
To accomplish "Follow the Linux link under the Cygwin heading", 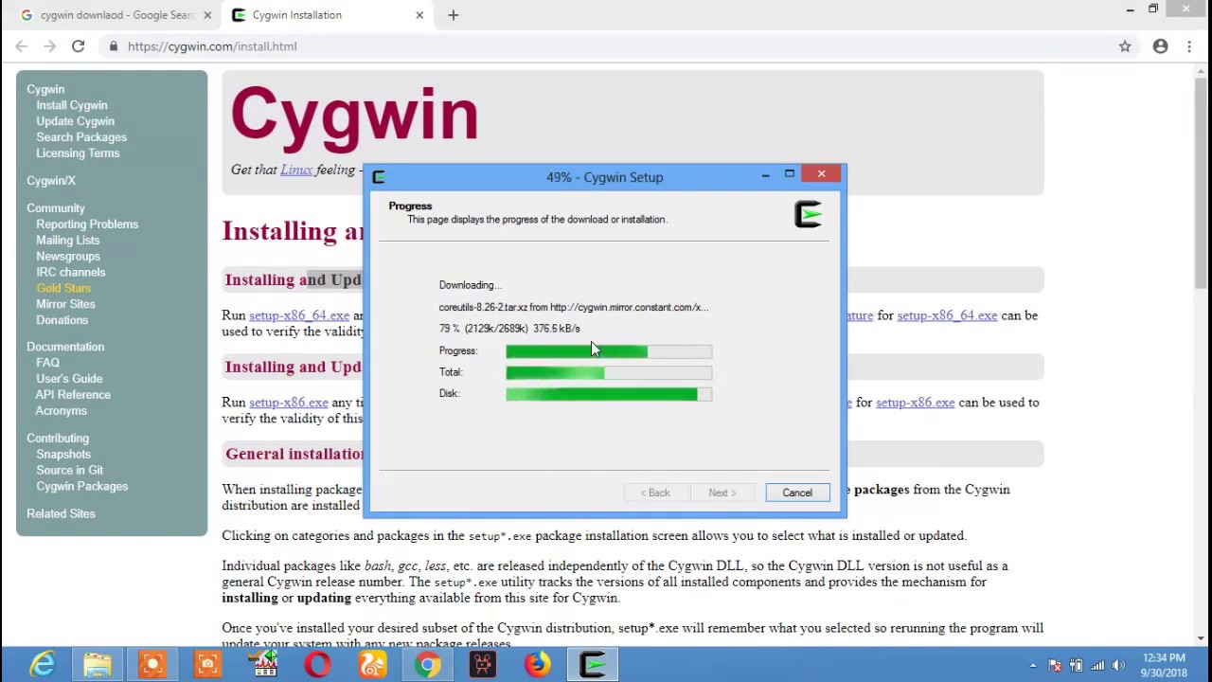I will [x=296, y=170].
